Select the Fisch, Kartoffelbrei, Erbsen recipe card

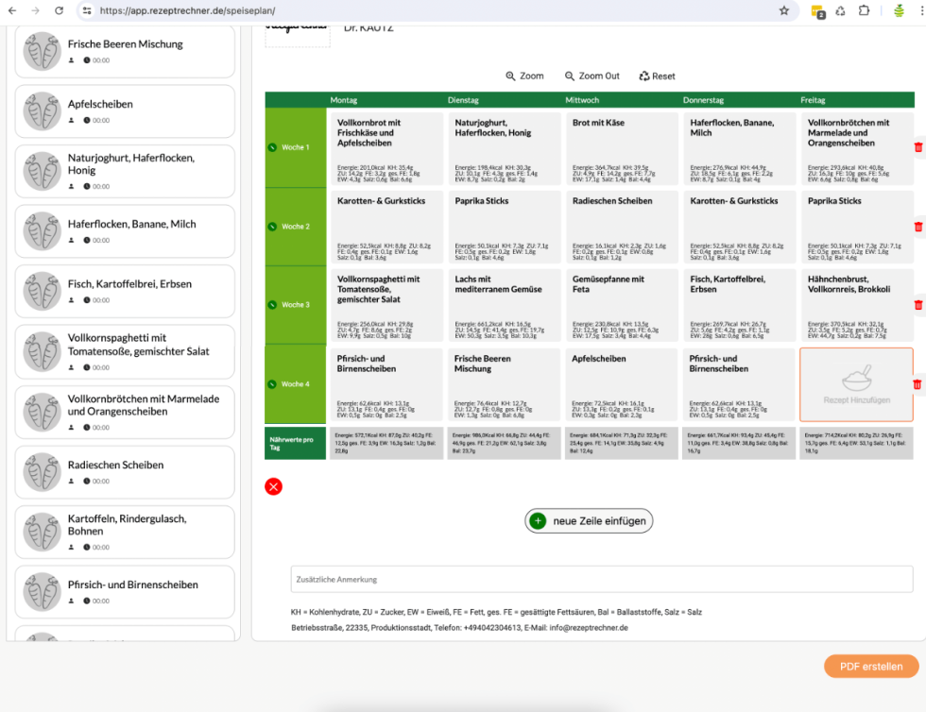coord(125,291)
